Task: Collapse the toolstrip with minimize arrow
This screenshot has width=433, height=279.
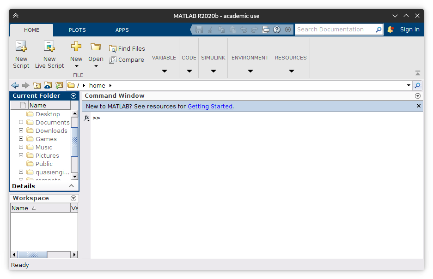Action: [x=418, y=73]
